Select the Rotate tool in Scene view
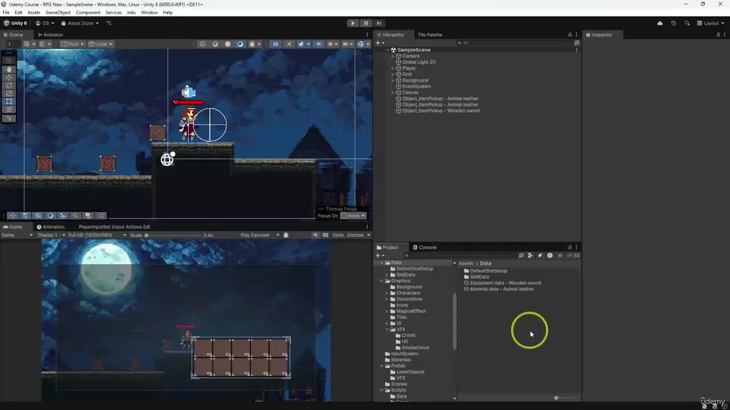 point(9,85)
